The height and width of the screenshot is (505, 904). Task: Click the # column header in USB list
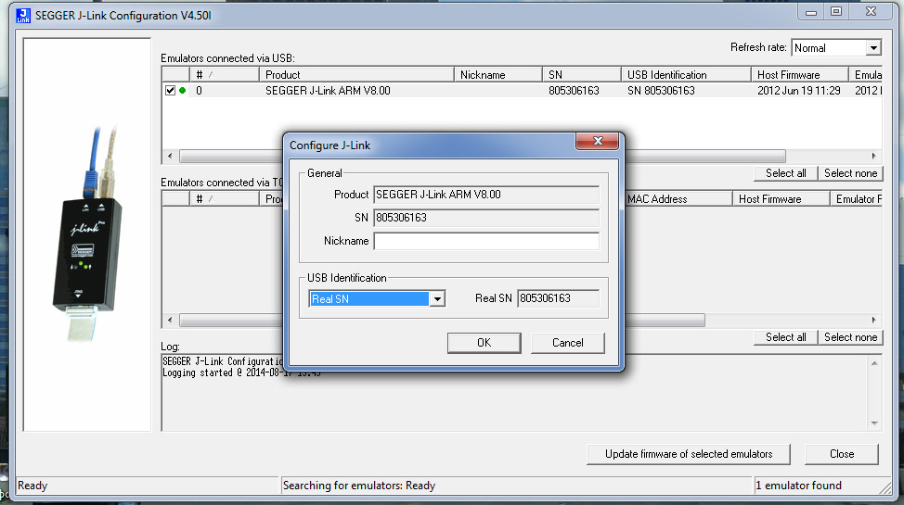[225, 75]
